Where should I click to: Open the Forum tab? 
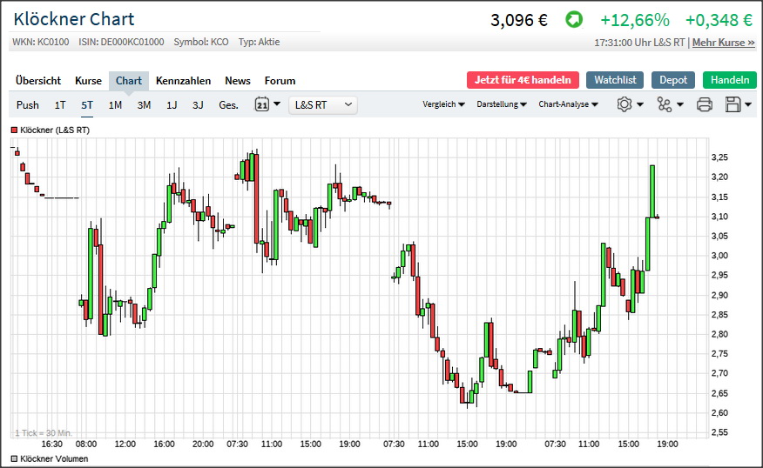coord(280,81)
